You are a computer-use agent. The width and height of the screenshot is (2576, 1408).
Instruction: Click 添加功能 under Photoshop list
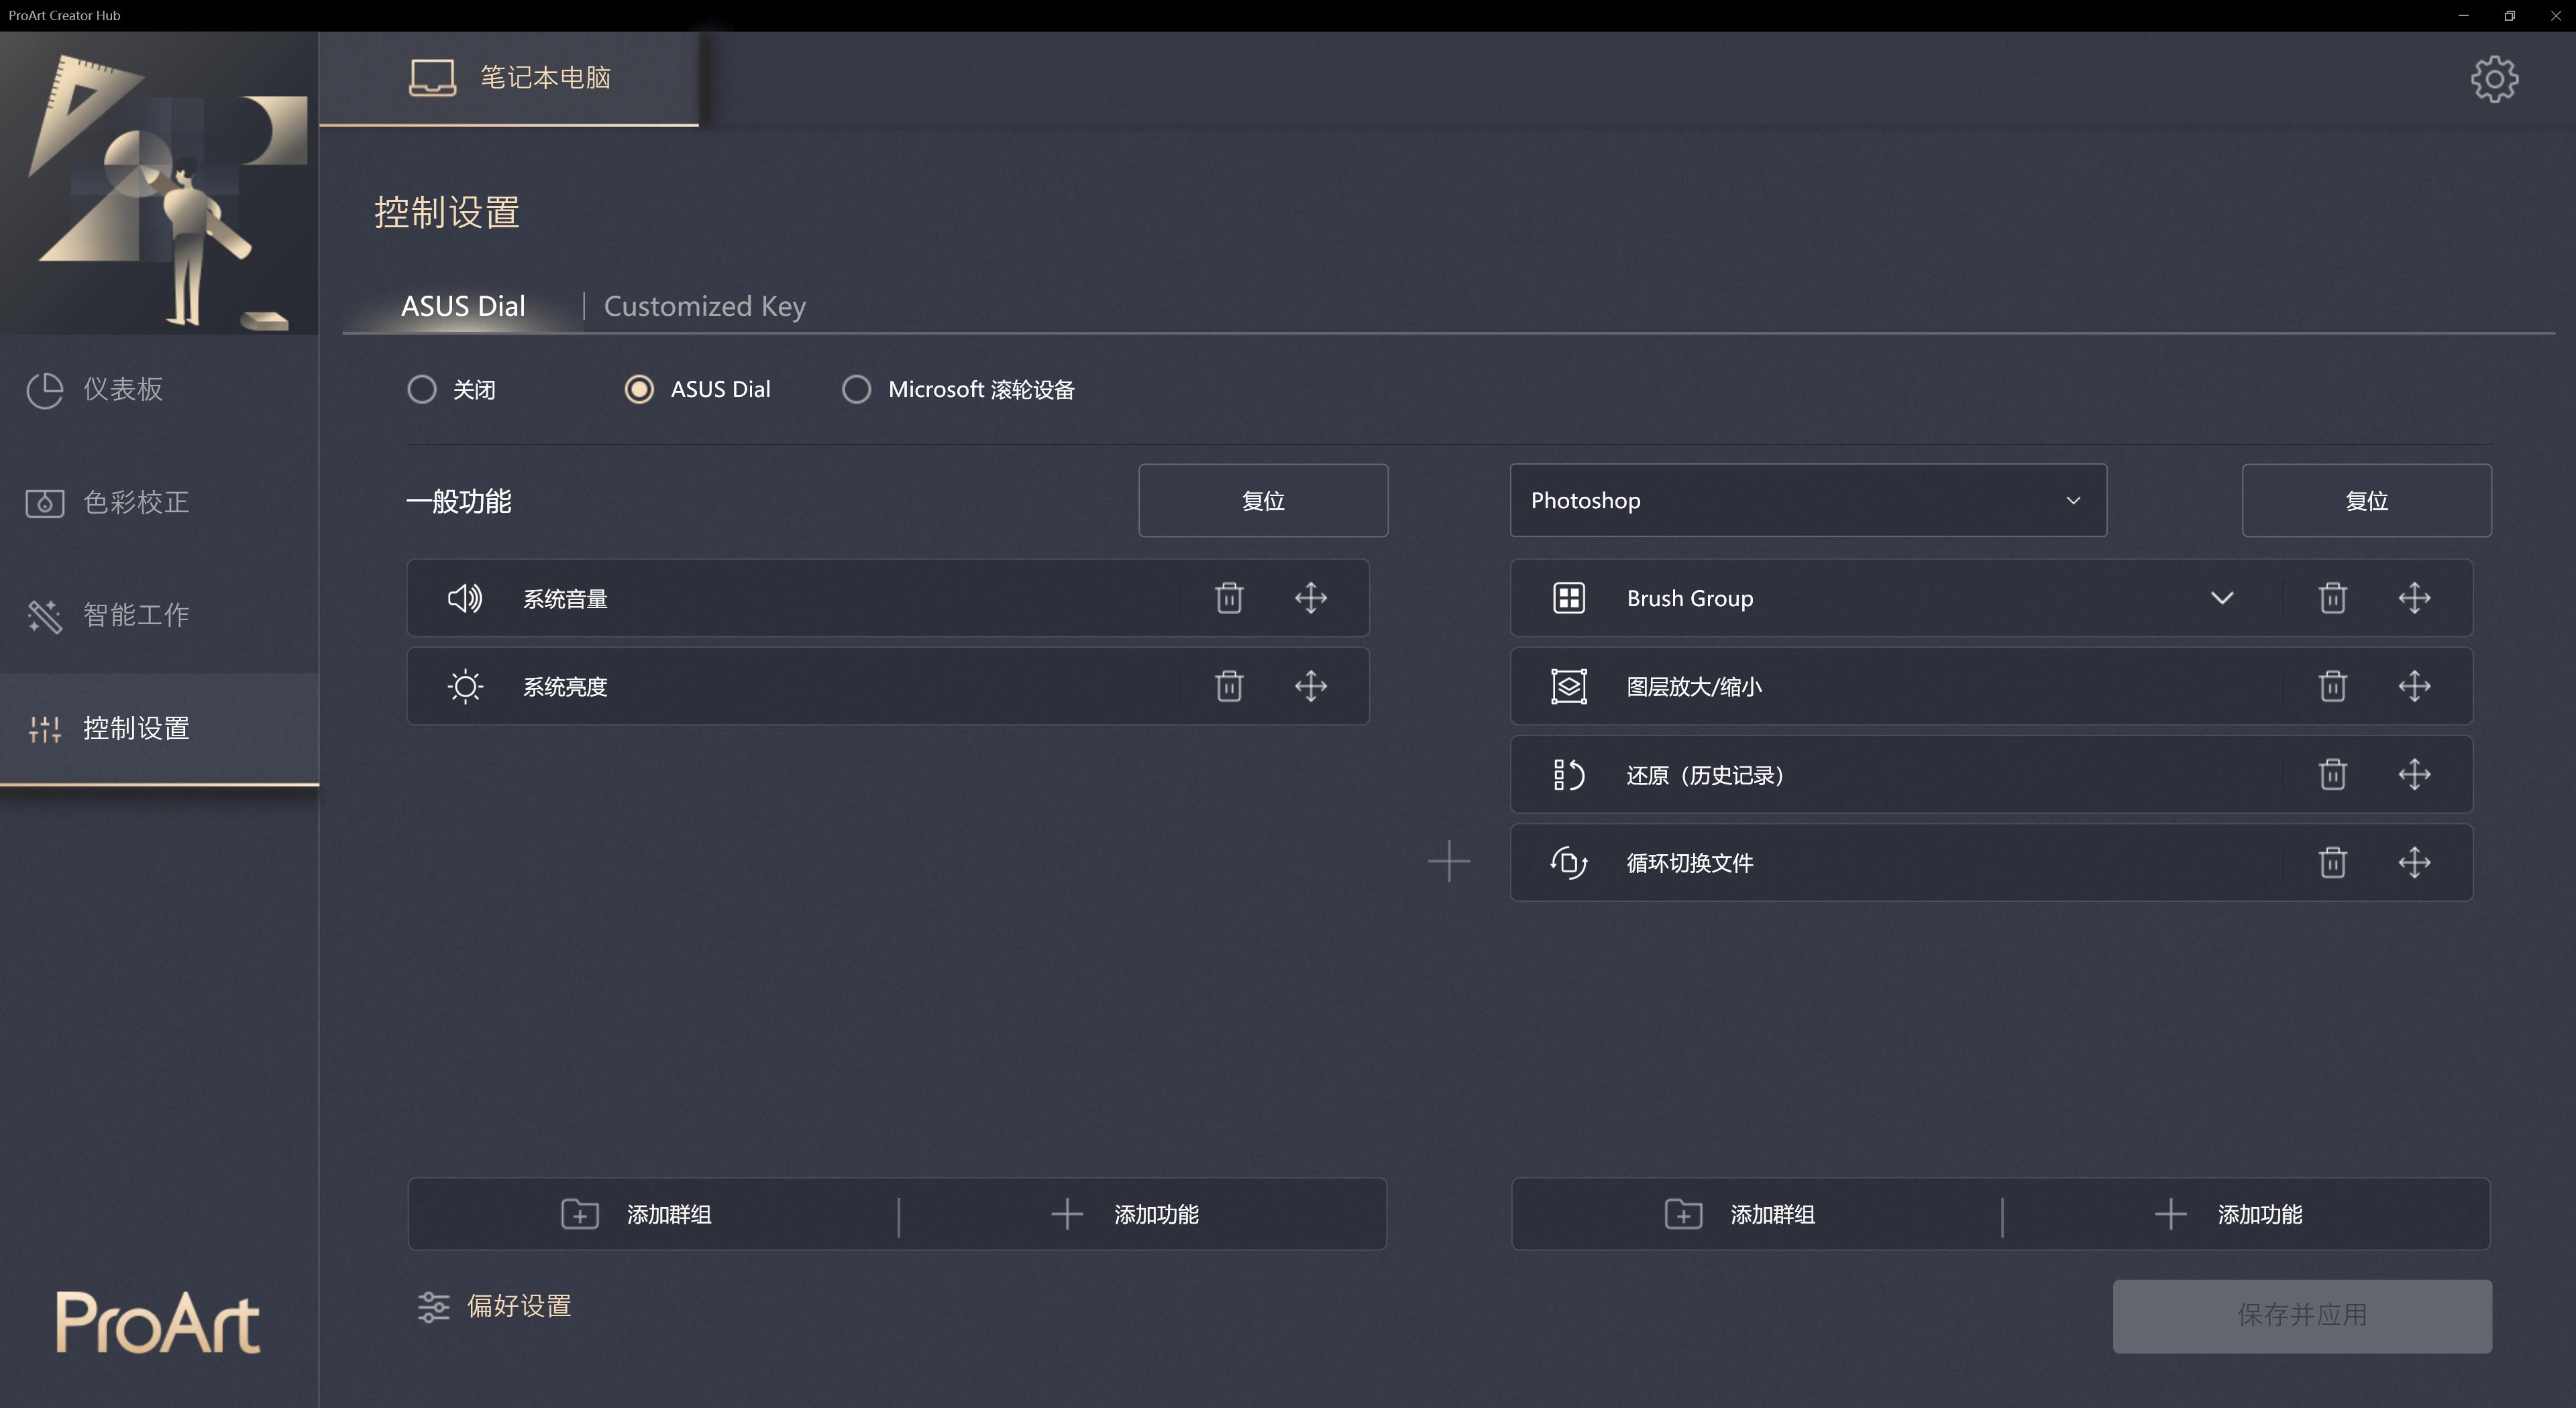[x=2230, y=1214]
